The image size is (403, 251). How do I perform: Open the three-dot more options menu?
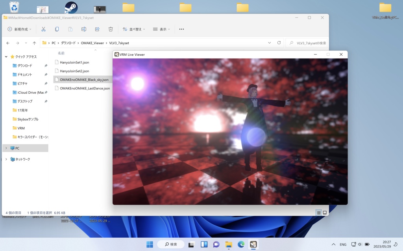(x=181, y=29)
